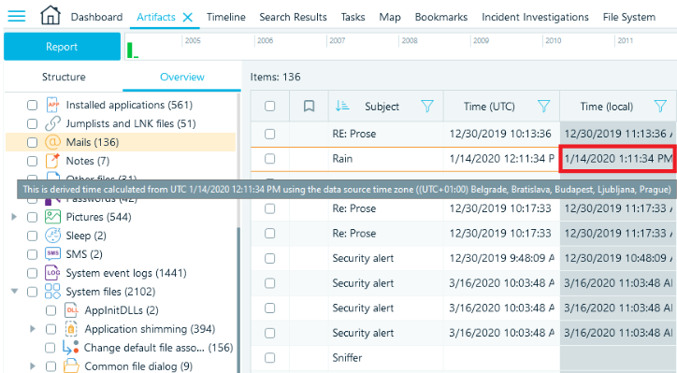Screen dimensions: 677x373
Task: Click the System event logs icon
Action: pos(52,273)
